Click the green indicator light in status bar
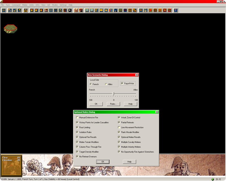This screenshot has height=181, width=226. (212, 179)
